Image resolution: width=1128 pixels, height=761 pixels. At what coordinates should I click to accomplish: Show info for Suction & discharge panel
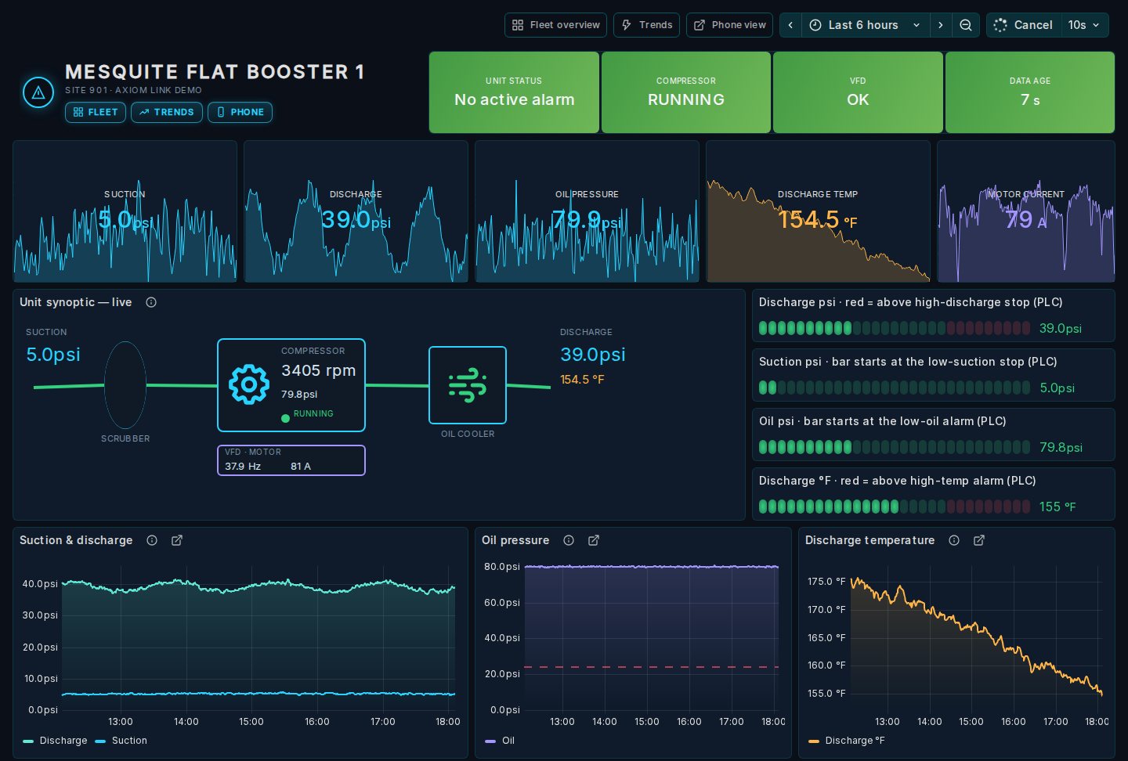(x=152, y=540)
